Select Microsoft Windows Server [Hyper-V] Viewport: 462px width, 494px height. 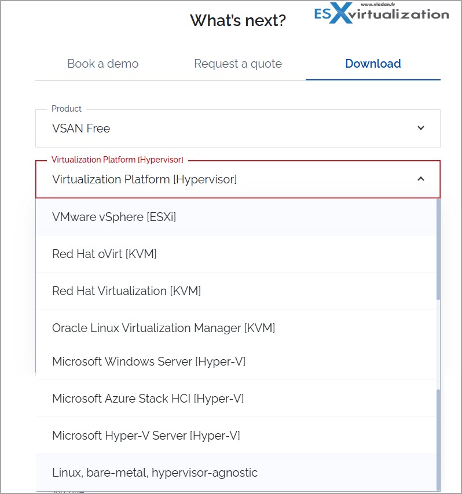click(x=236, y=362)
